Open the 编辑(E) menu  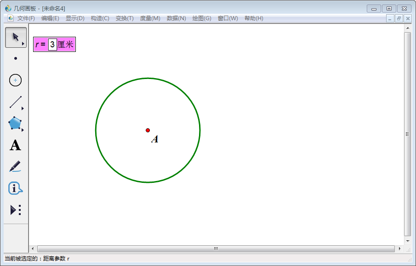click(50, 18)
